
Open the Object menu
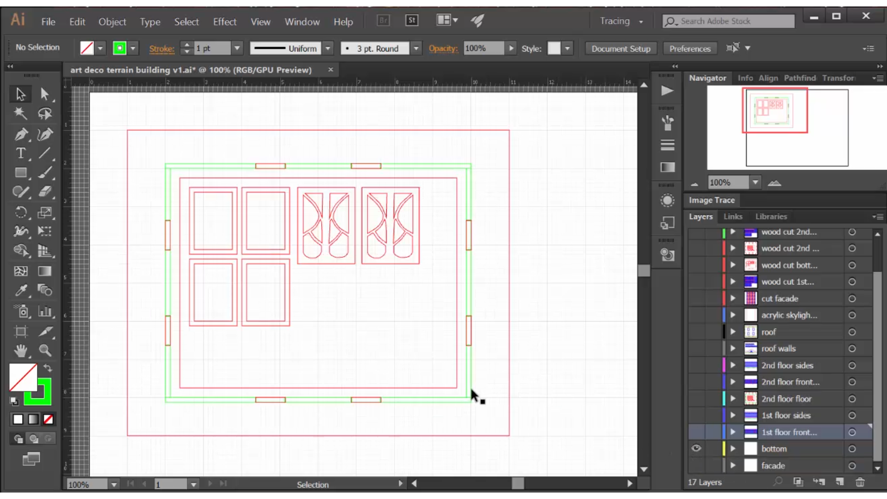[x=112, y=21]
